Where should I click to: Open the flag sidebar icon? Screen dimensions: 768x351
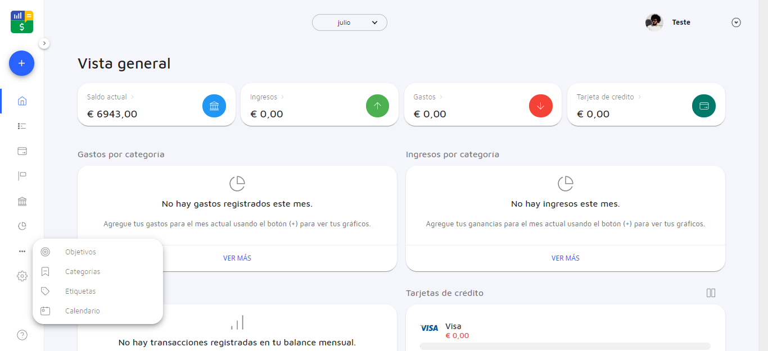[22, 176]
